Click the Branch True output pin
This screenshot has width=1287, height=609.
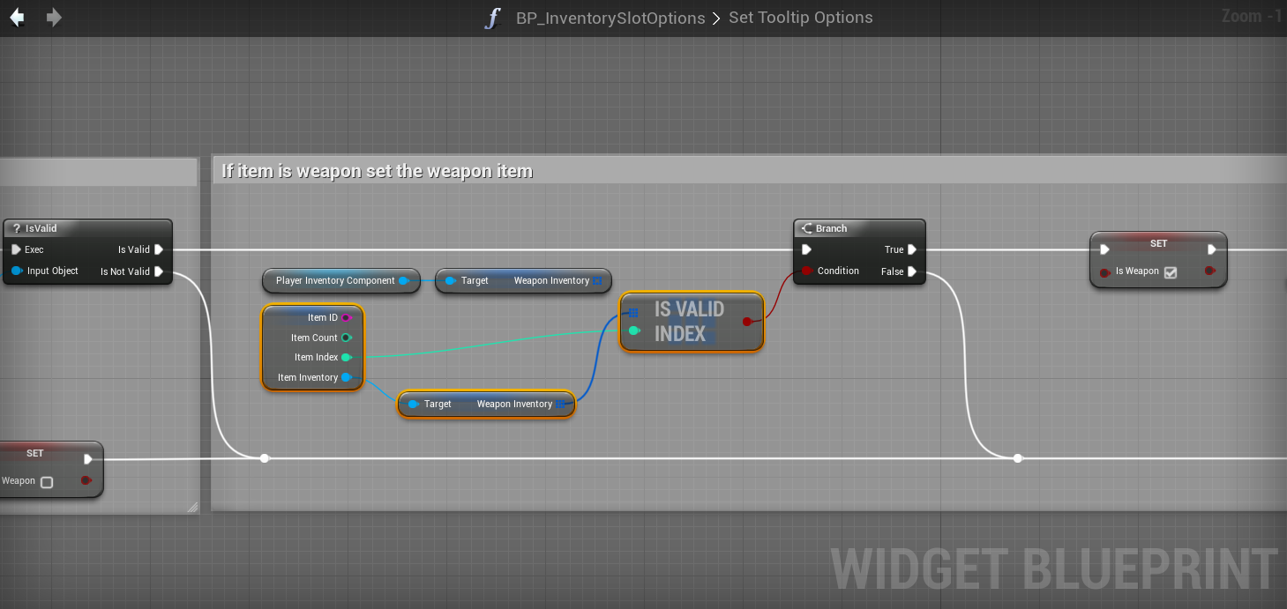(x=912, y=249)
